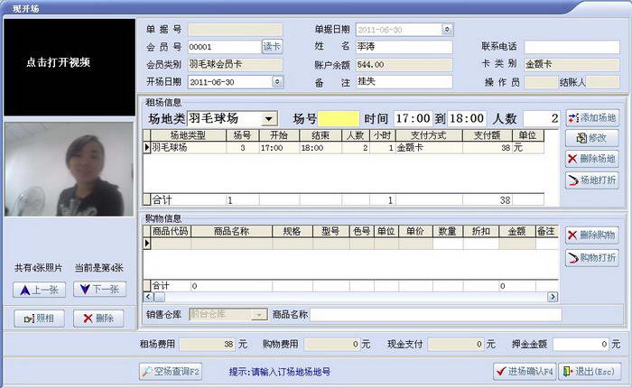Go to next photo with 下一张
Screen dimensions: 632x388
99,290
